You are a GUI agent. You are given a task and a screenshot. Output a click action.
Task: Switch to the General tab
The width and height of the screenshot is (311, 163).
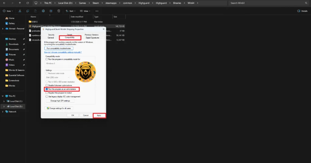click(x=51, y=37)
